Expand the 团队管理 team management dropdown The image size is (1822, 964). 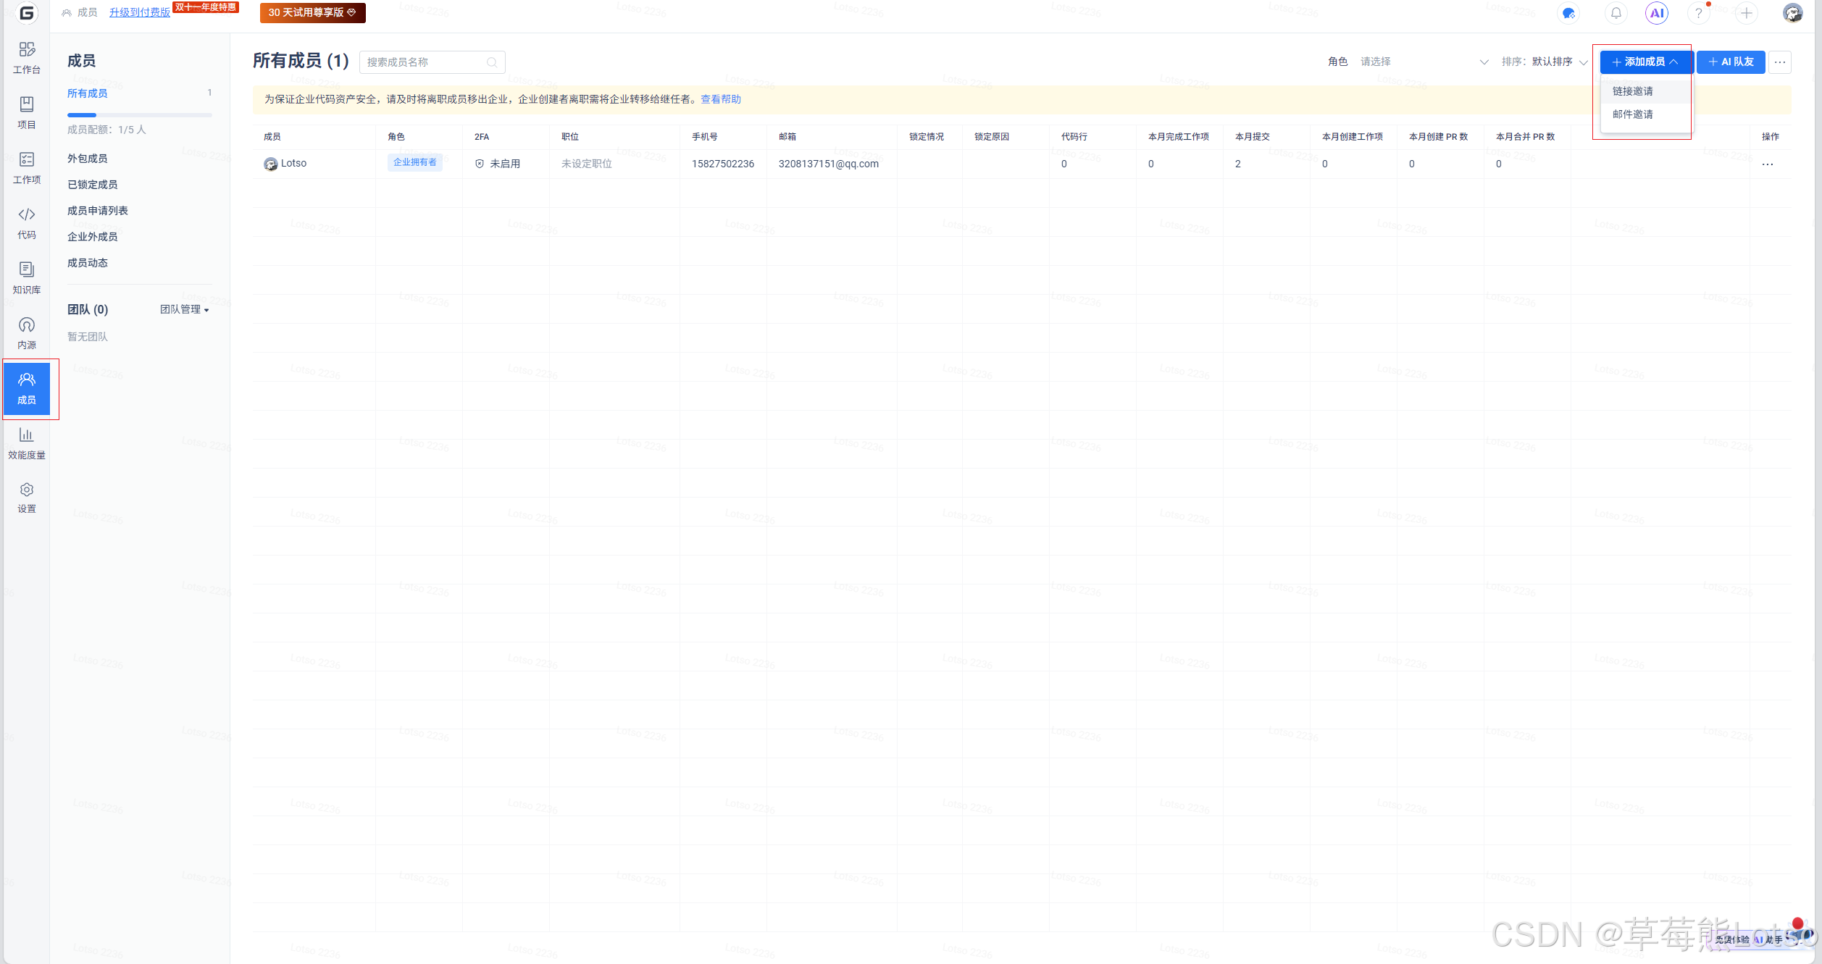coord(185,309)
